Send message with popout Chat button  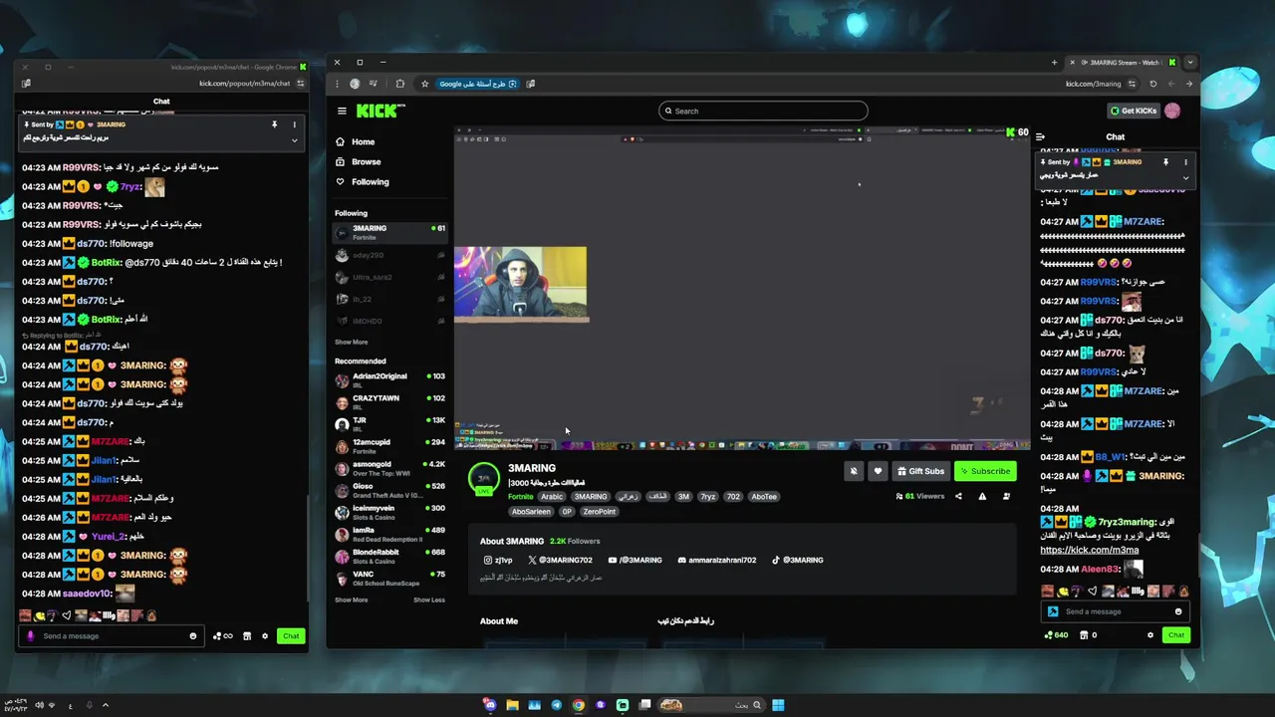click(x=291, y=635)
